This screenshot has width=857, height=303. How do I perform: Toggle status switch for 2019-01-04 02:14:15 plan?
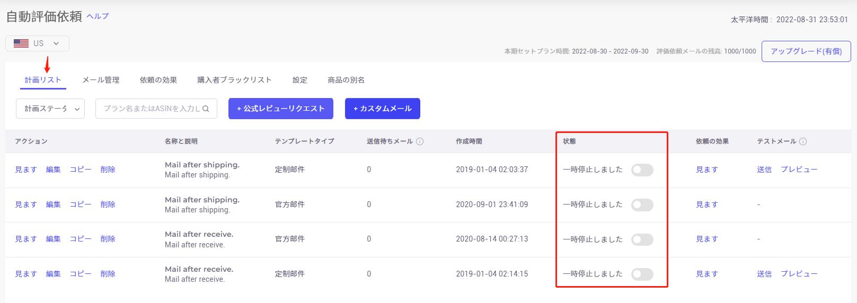tap(642, 274)
